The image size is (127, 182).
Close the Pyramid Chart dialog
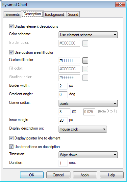(x=120, y=5)
